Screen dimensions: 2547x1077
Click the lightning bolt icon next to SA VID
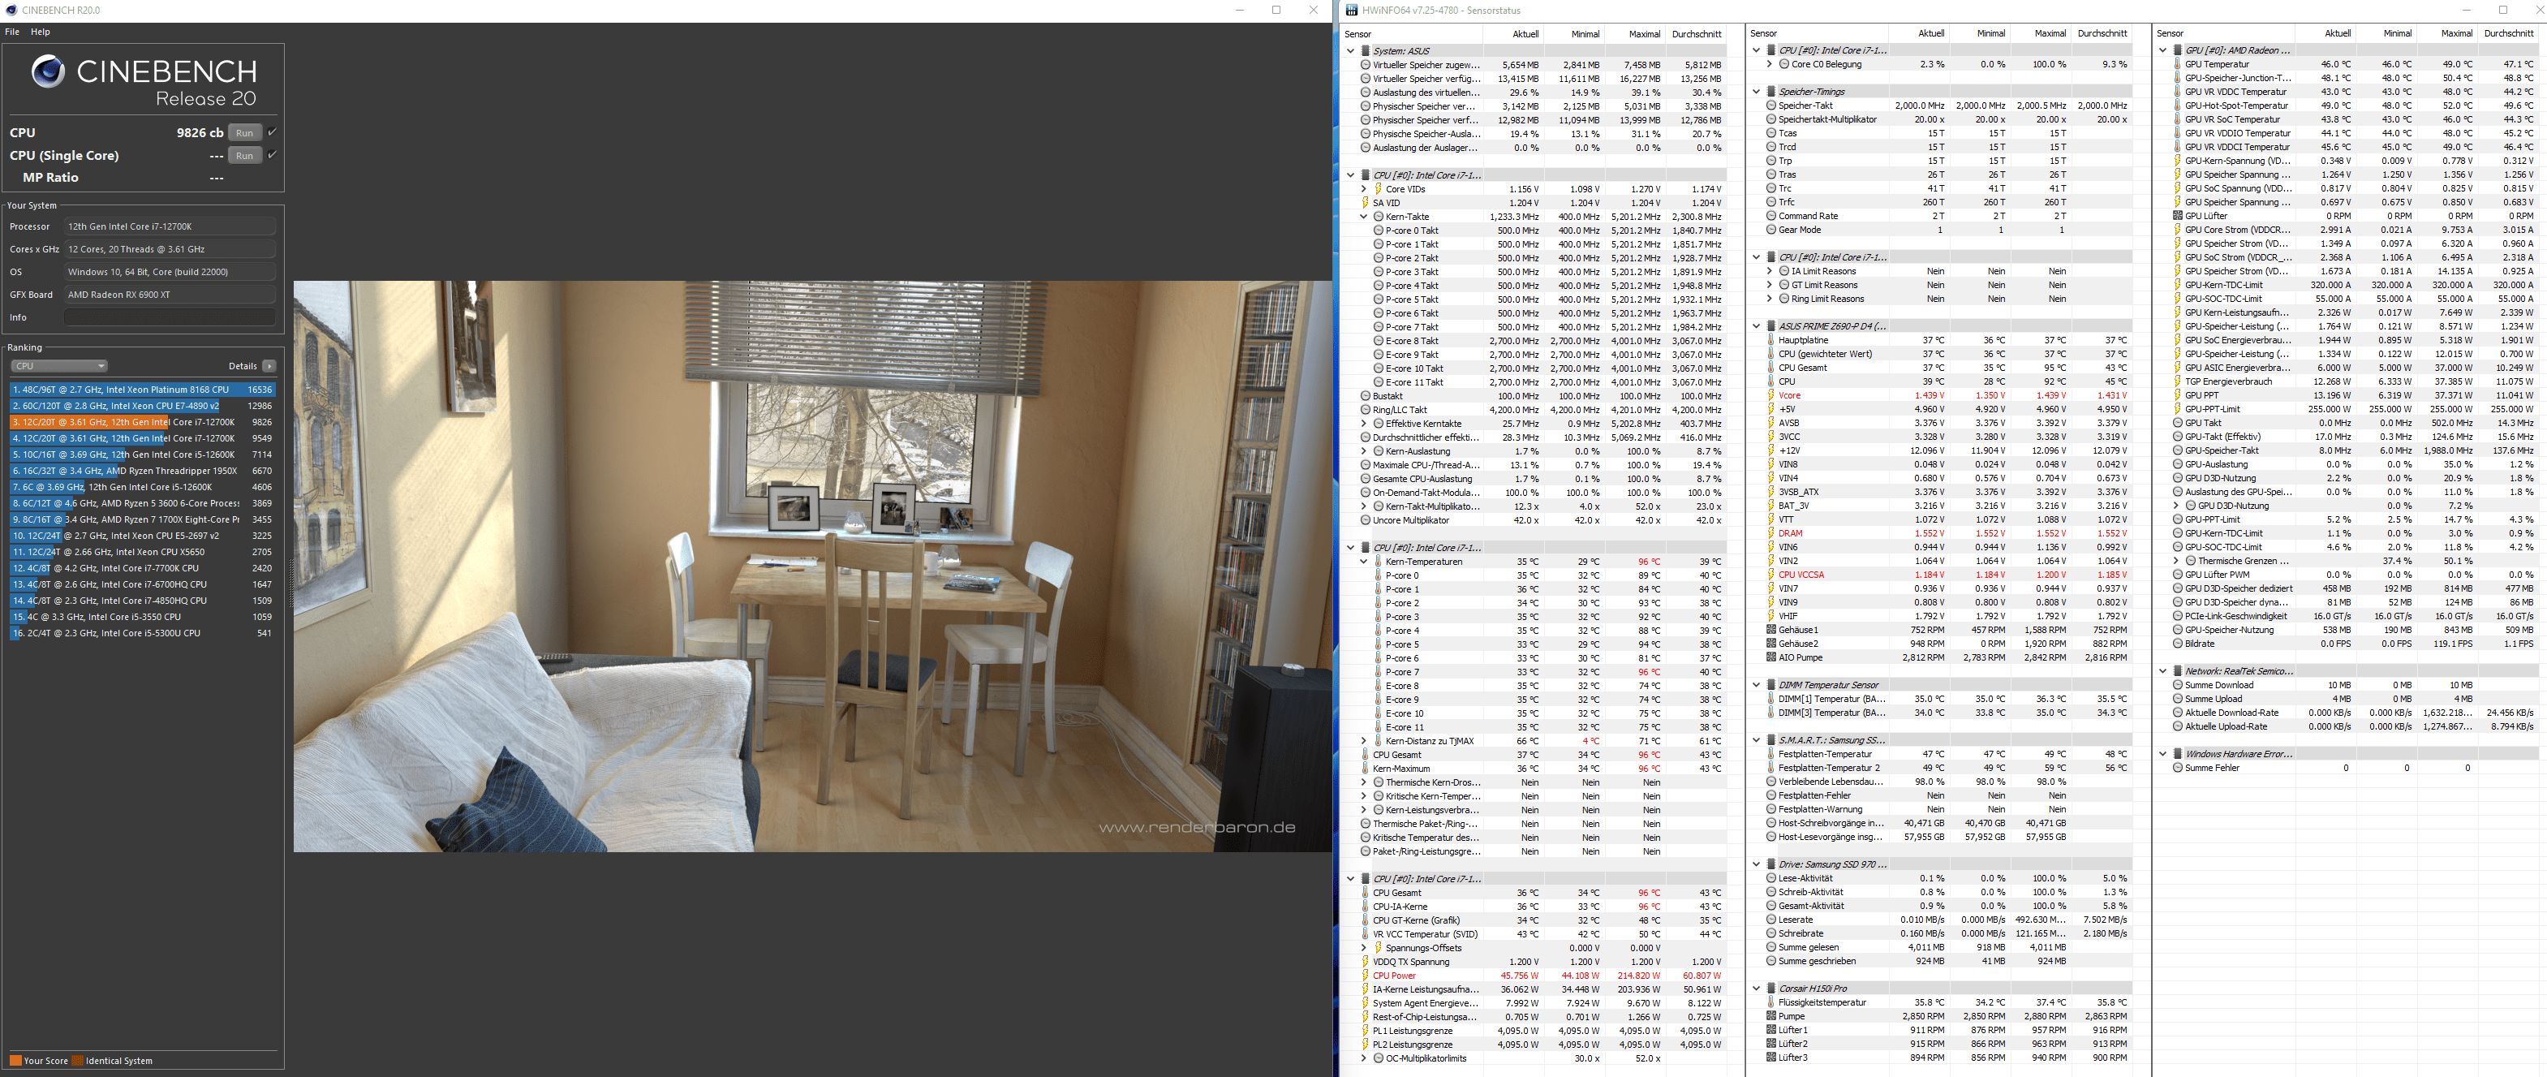tap(1366, 203)
